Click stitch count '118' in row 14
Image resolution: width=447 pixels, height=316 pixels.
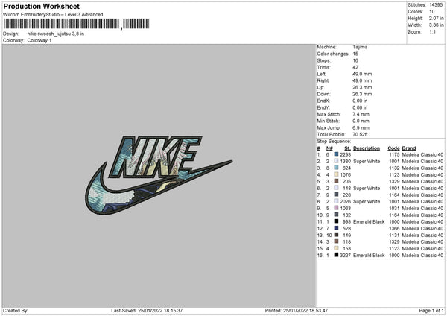(x=346, y=242)
